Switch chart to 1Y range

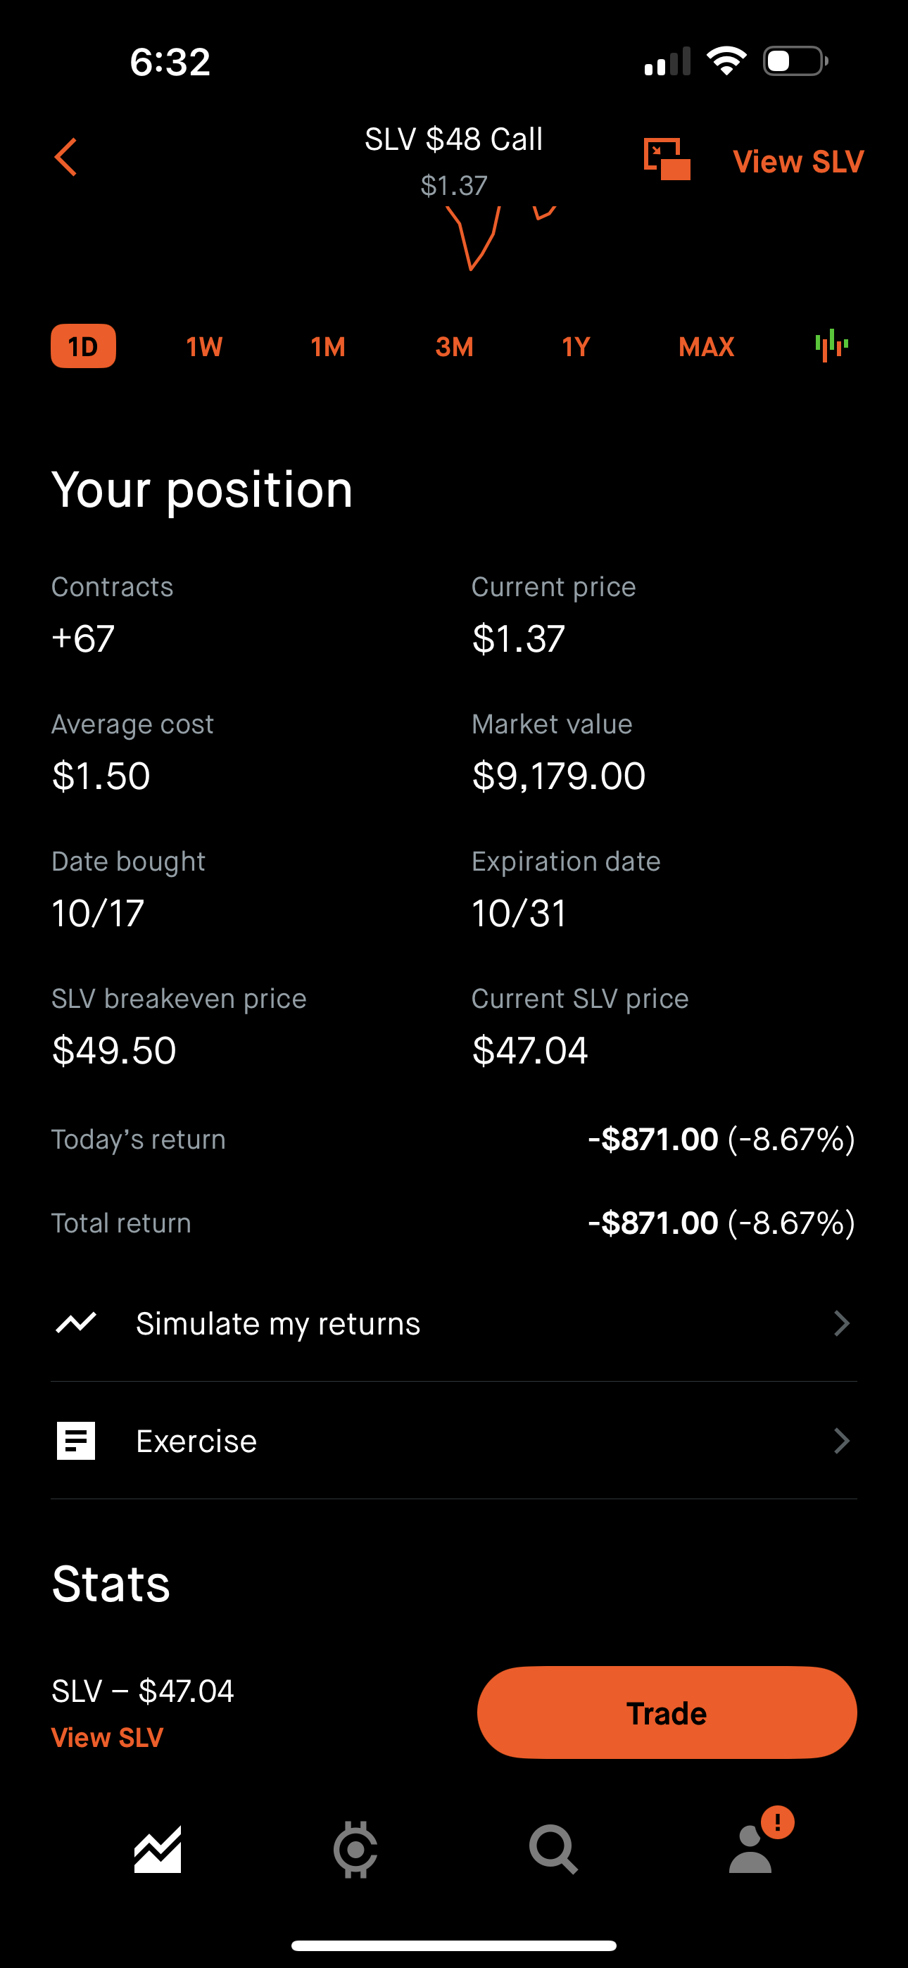[x=576, y=347]
